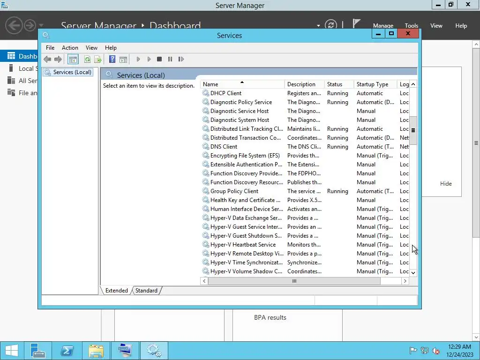480x360 pixels.
Task: Click the Refresh icon in Services toolbar
Action: pos(87,59)
